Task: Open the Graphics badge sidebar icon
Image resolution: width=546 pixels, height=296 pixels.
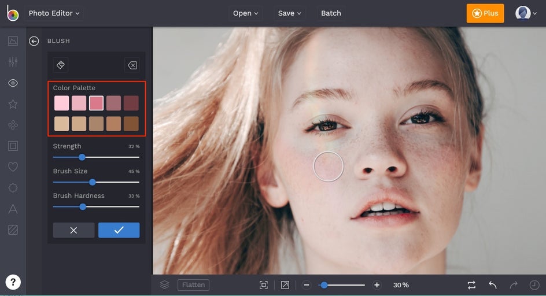Action: point(13,188)
